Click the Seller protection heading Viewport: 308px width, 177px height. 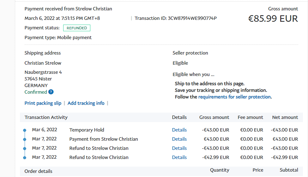pyautogui.click(x=190, y=53)
